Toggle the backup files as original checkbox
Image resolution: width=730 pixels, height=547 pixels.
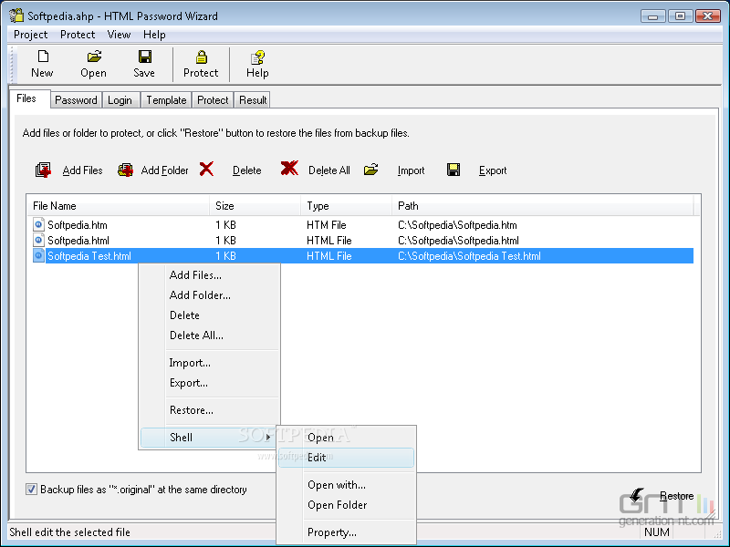pyautogui.click(x=31, y=490)
